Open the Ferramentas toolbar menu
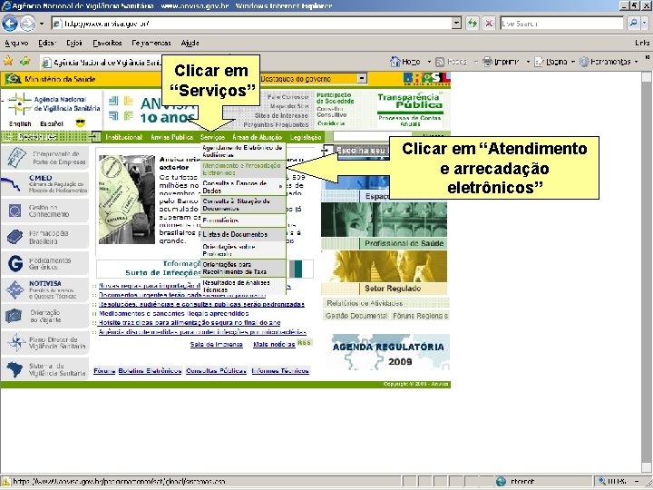The width and height of the screenshot is (653, 490). click(609, 62)
